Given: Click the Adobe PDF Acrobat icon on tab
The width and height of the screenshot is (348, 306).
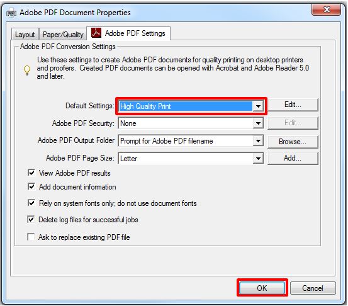Looking at the screenshot, I should tap(96, 33).
